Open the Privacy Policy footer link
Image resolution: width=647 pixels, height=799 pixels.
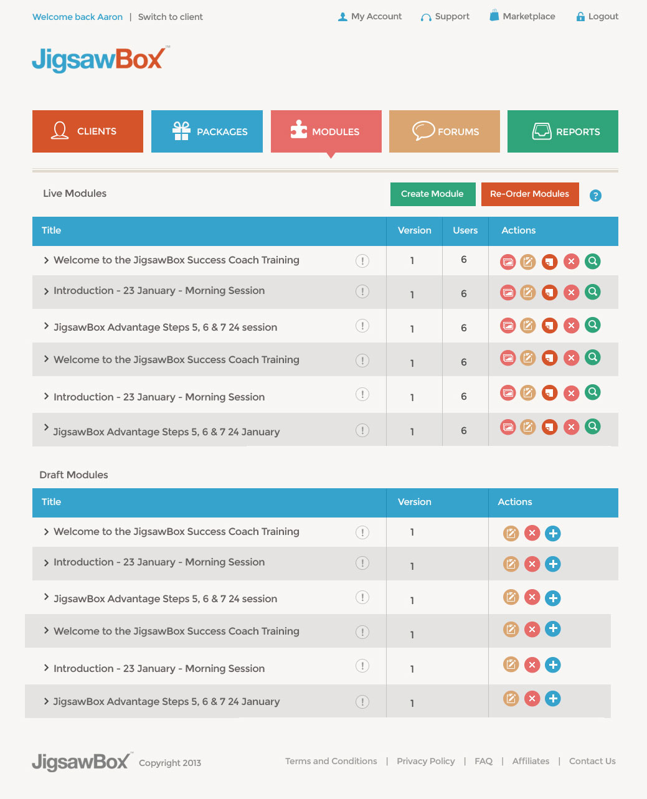426,761
